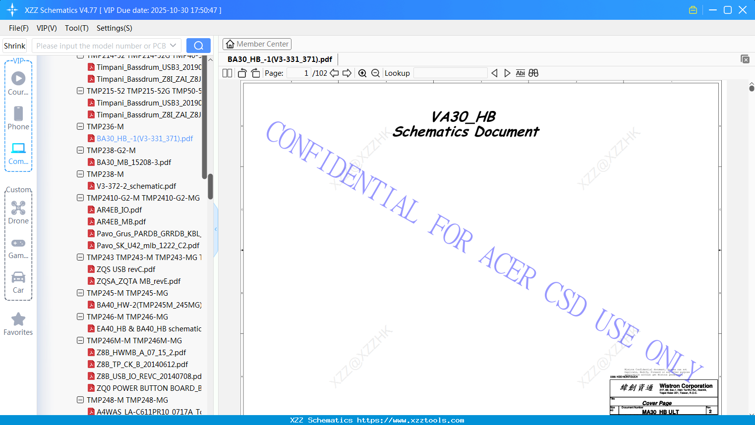Collapse the TMP246-M TMP246-MG group
Image resolution: width=755 pixels, height=425 pixels.
(x=80, y=317)
